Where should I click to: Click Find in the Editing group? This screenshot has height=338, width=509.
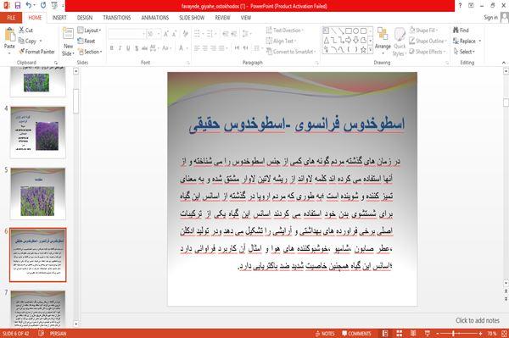click(x=461, y=30)
